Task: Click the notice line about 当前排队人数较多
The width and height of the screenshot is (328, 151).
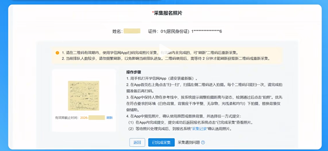Action: coord(166,58)
